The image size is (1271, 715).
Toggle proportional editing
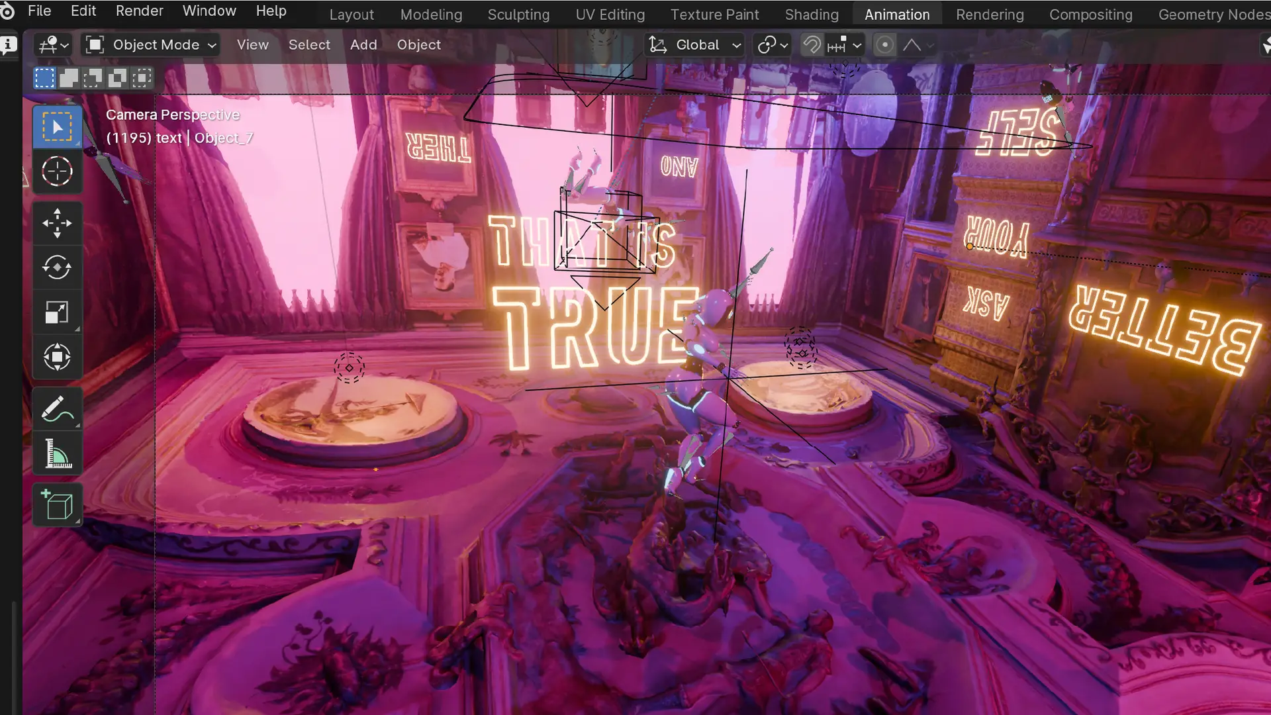pyautogui.click(x=884, y=45)
